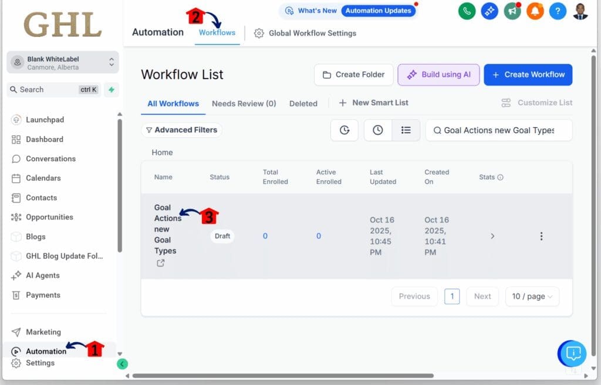Viewport: 601px width, 385px height.
Task: Click the blue chat support widget
Action: coord(572,353)
